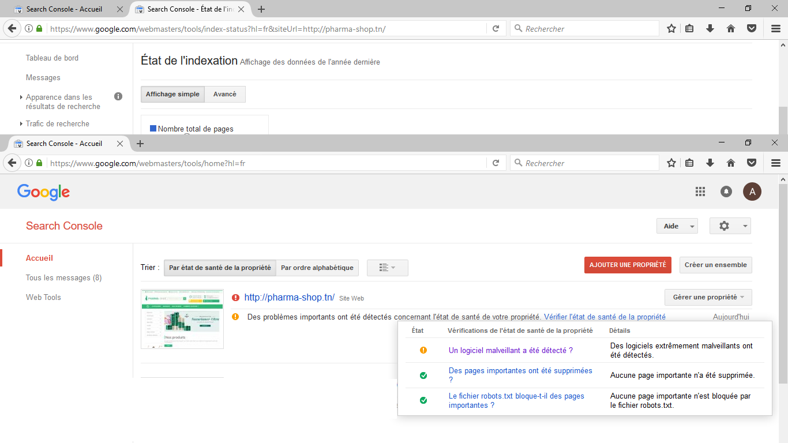This screenshot has height=443, width=788.
Task: Focus the Rechercher box in the front window
Action: 584,163
